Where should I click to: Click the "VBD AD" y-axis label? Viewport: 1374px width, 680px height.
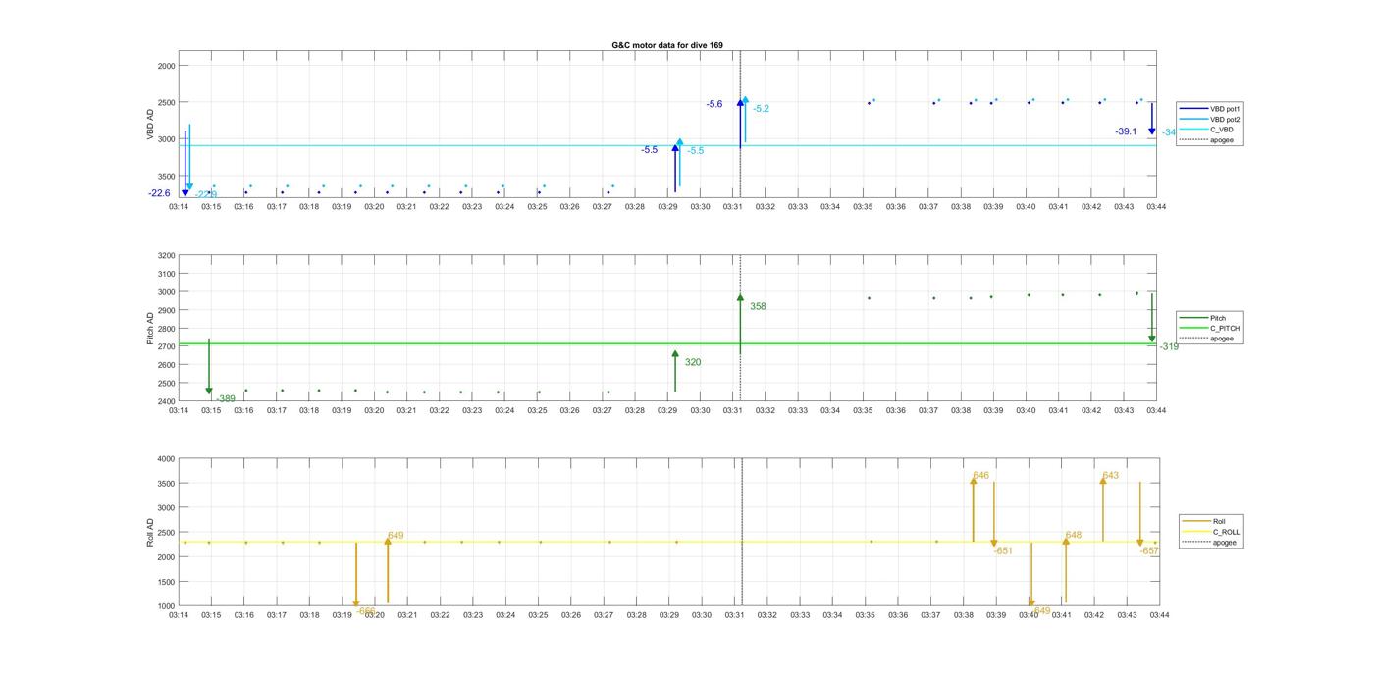pyautogui.click(x=151, y=124)
